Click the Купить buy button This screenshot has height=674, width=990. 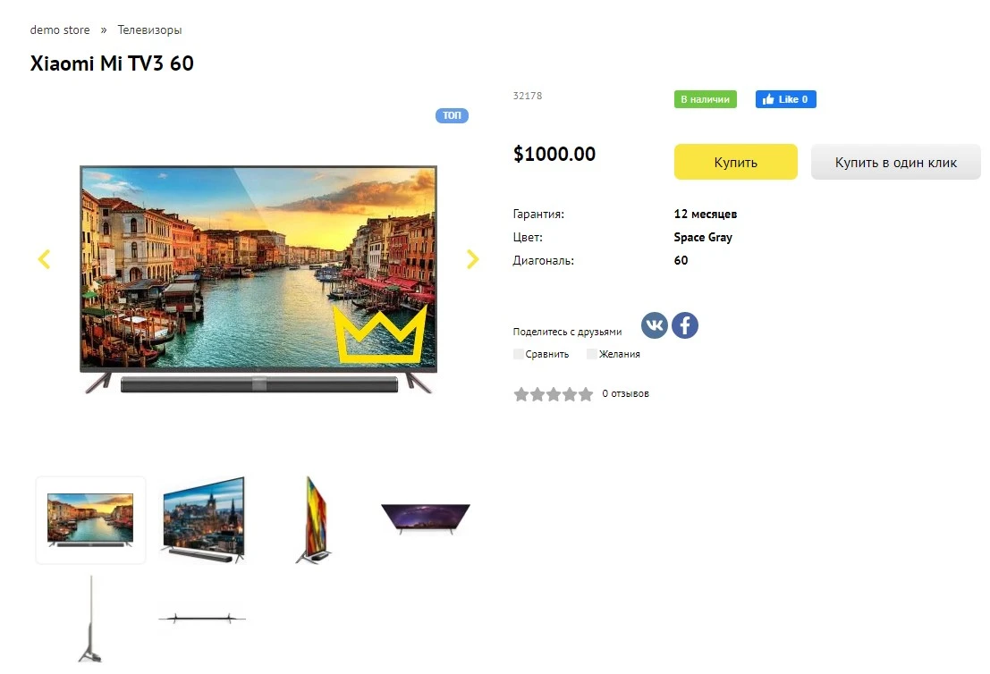(735, 162)
